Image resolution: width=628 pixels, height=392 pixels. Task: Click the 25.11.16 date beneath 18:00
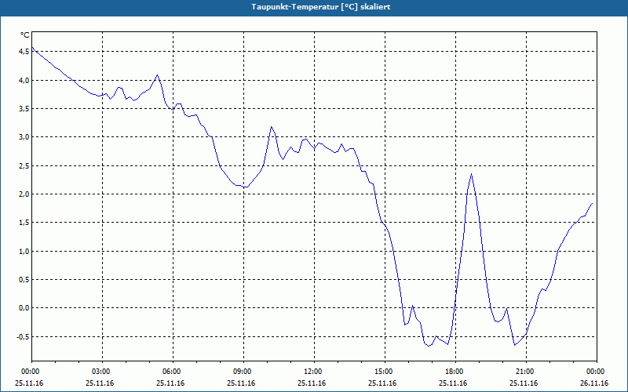pos(453,383)
